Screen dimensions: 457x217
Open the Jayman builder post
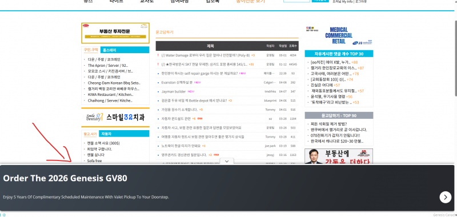point(174,91)
